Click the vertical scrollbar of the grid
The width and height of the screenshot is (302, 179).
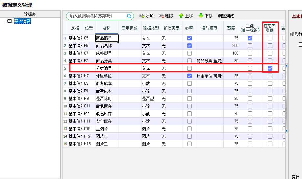click(x=287, y=98)
